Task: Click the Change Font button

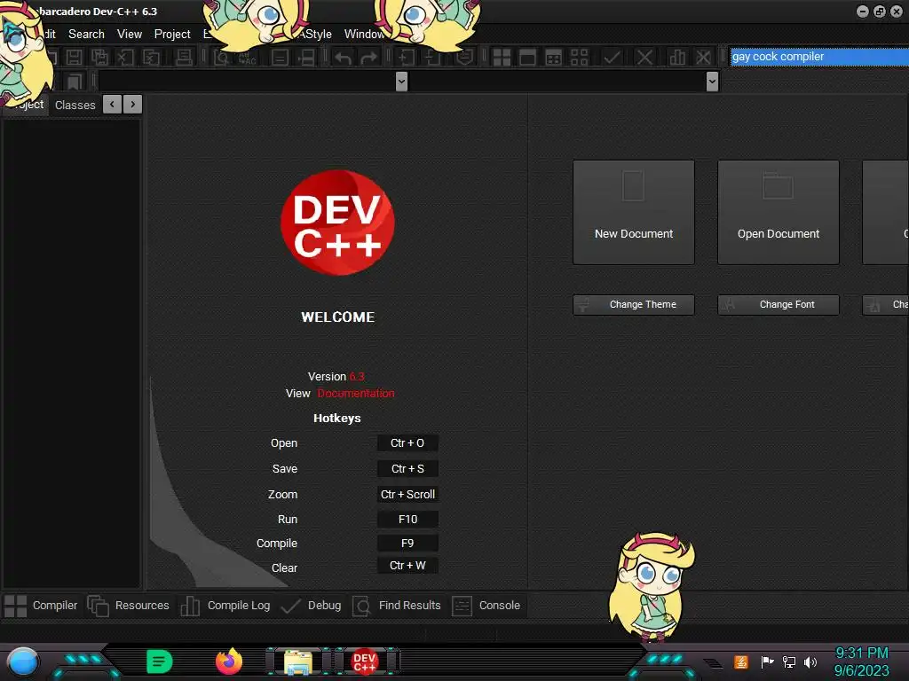Action: (x=778, y=305)
